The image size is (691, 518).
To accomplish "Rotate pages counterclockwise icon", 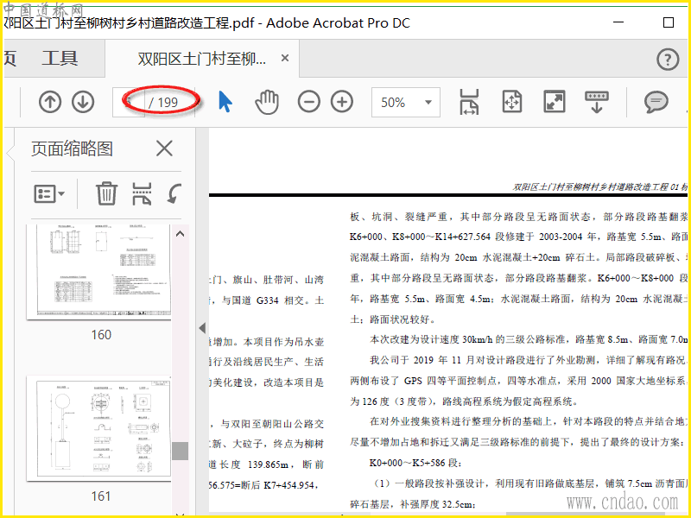I will click(174, 193).
